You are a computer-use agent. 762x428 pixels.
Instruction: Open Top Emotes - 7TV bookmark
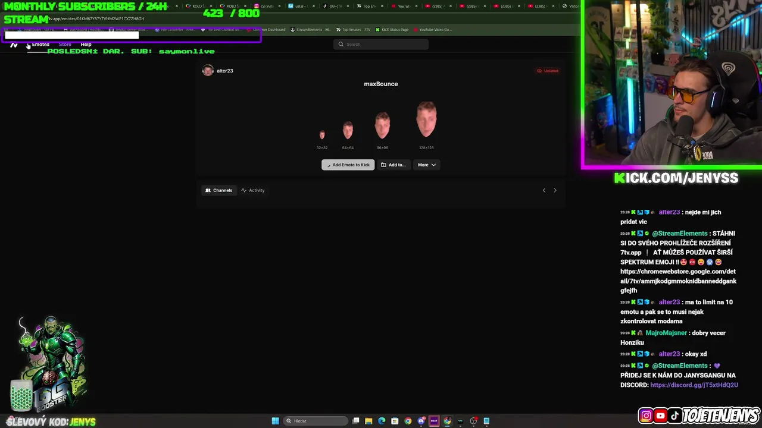(353, 30)
